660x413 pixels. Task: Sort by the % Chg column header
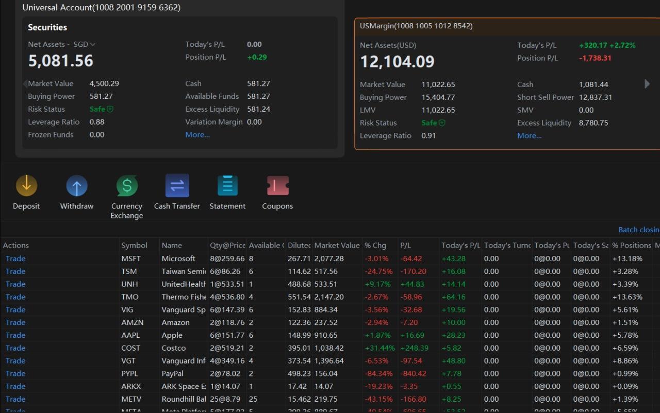375,246
